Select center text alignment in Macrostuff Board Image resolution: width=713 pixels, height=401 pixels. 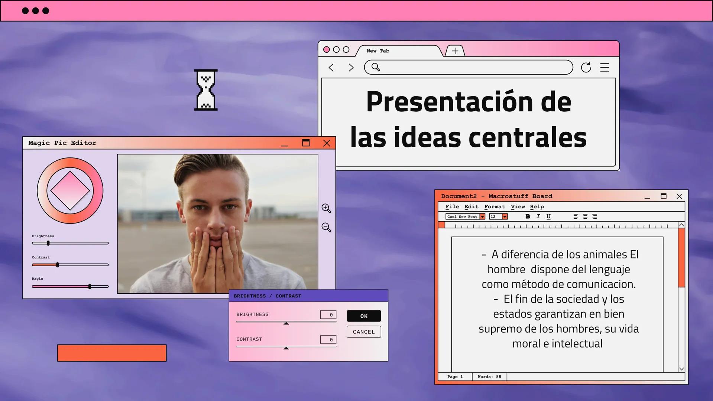586,216
